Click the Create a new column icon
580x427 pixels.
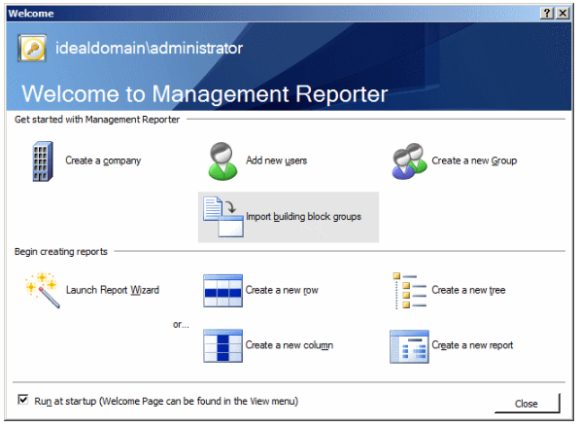pos(222,345)
